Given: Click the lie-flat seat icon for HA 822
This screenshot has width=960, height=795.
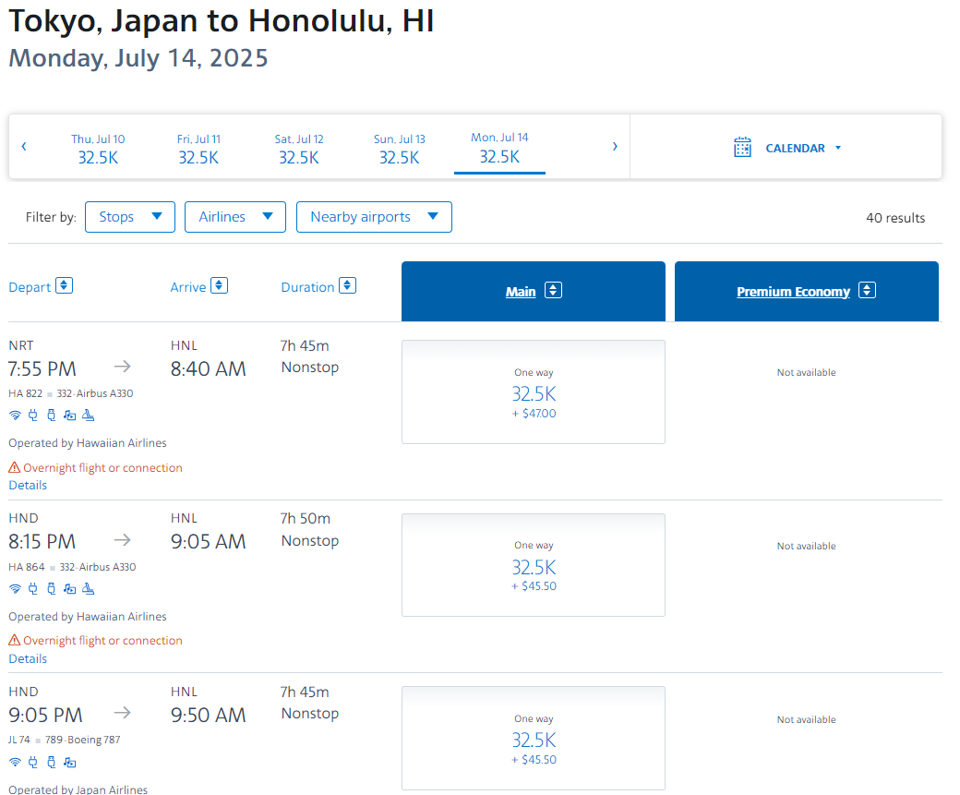Looking at the screenshot, I should click(x=89, y=416).
